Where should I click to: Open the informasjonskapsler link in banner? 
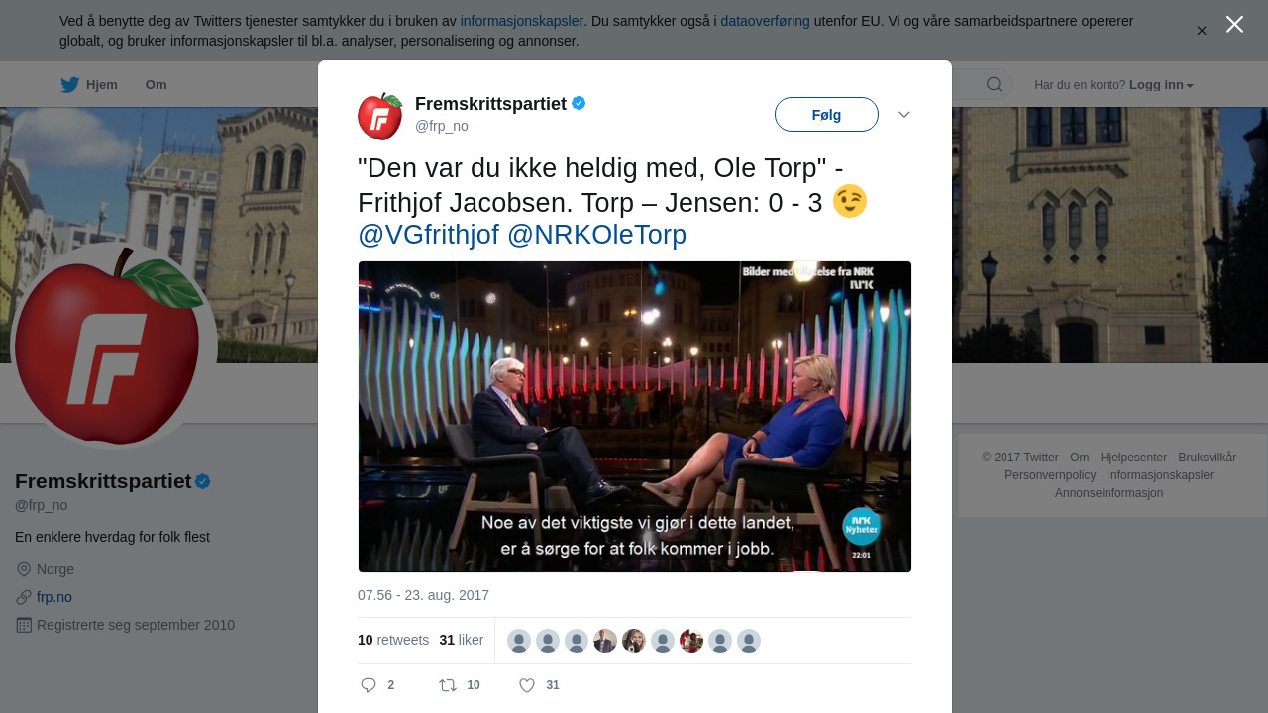521,21
